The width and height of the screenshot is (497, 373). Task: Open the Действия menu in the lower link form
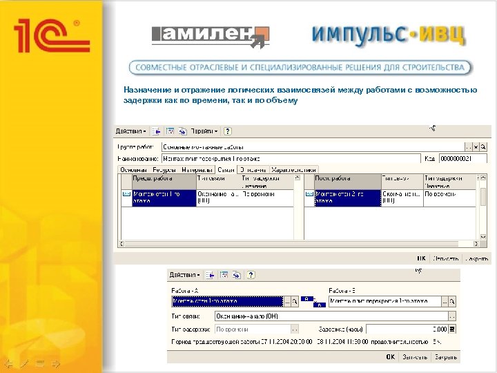(184, 275)
